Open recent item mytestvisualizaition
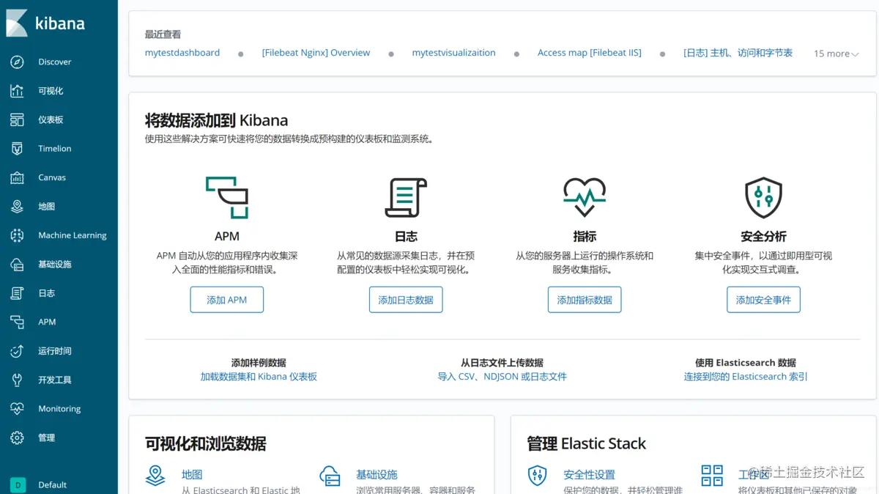The image size is (879, 494). coord(454,53)
